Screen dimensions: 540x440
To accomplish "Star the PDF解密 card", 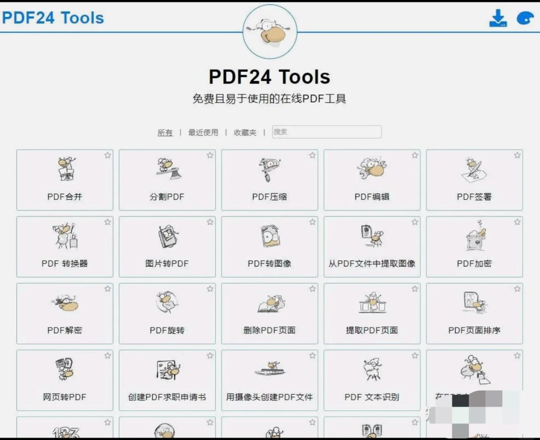I will point(108,289).
